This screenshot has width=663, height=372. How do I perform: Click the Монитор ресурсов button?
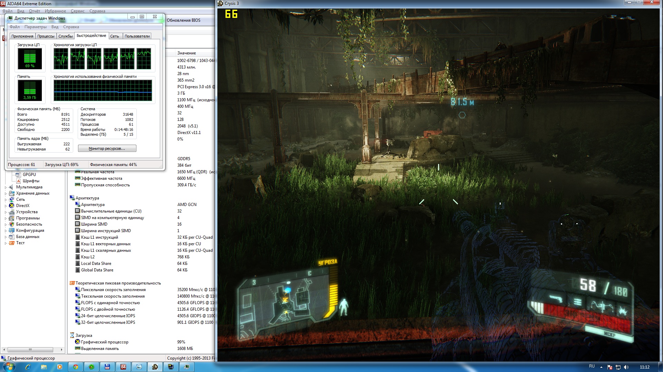click(107, 148)
